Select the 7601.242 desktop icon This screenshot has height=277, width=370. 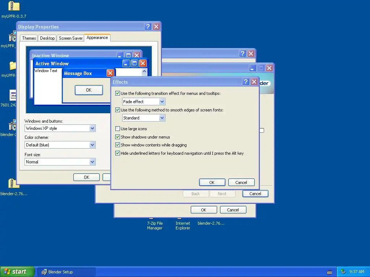(13, 95)
